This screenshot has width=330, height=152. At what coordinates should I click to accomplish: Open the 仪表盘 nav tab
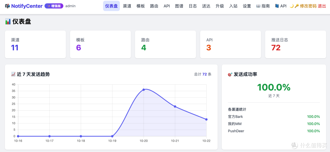[x=111, y=6]
